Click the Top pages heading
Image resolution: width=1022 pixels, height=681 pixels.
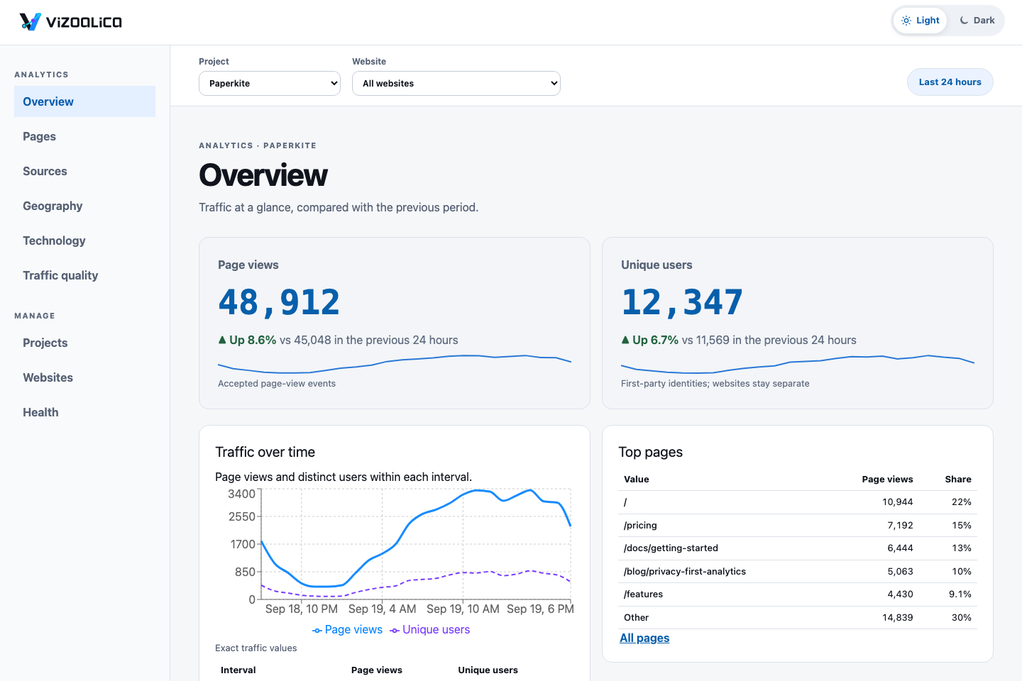coord(651,452)
